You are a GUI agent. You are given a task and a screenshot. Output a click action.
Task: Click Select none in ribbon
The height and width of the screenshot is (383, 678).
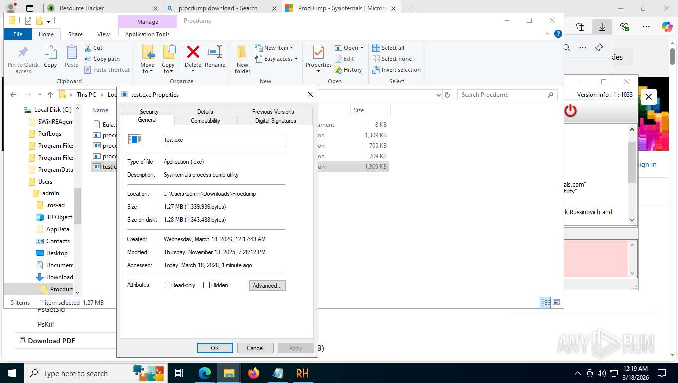(392, 59)
